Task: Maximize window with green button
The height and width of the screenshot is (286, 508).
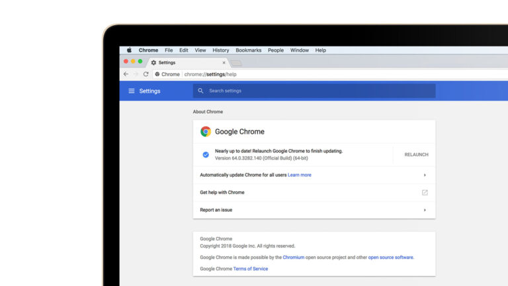Action: point(140,62)
